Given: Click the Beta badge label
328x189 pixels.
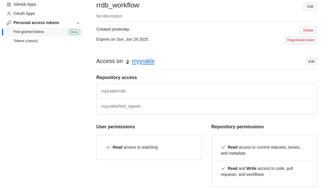Looking at the screenshot, I should tap(74, 32).
